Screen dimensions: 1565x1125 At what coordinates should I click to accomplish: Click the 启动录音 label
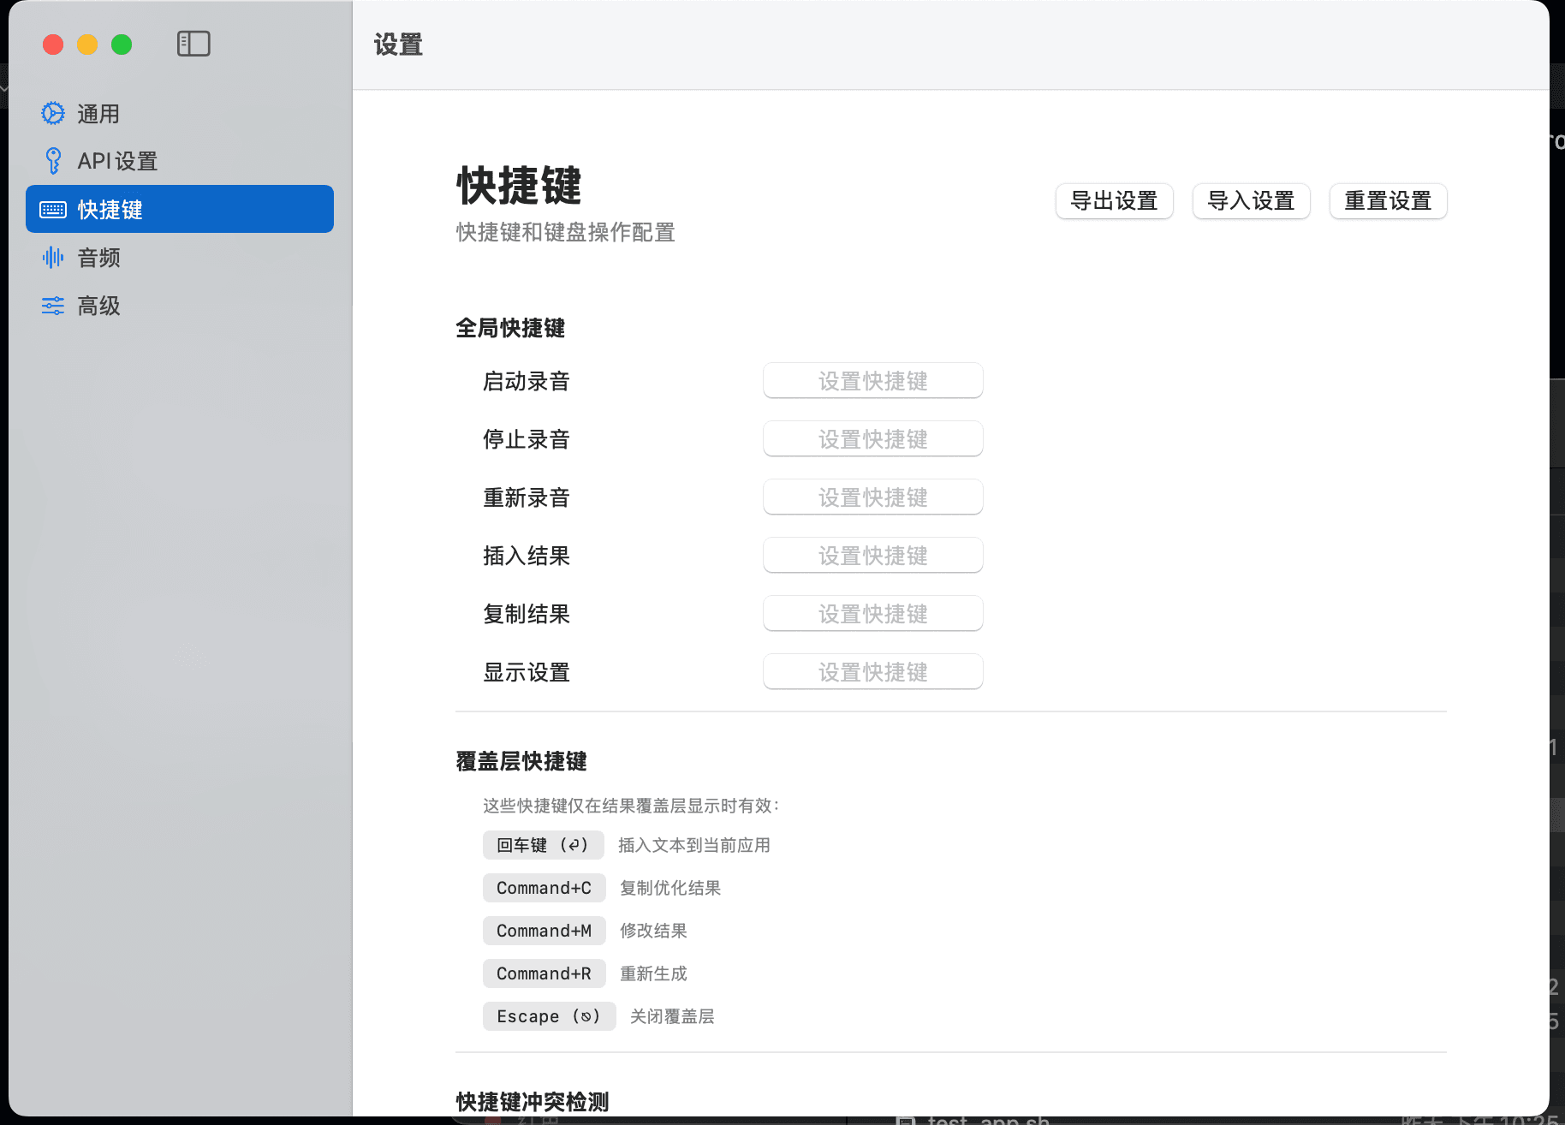click(x=527, y=381)
